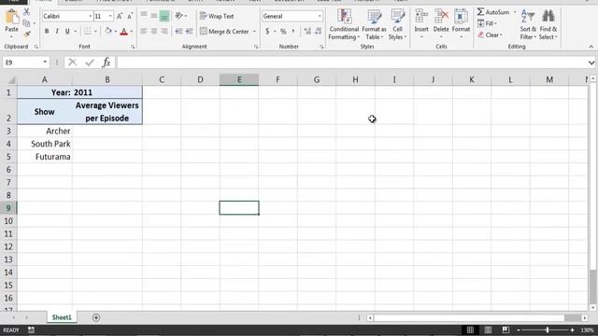Viewport: 598px width, 336px height.
Task: Select cell containing South Park
Action: tap(45, 144)
